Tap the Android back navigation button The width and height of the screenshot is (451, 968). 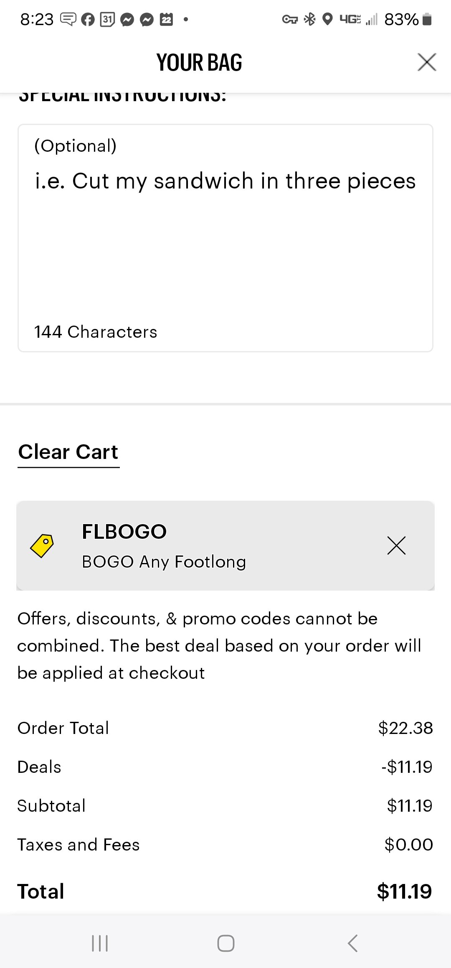pos(353,943)
